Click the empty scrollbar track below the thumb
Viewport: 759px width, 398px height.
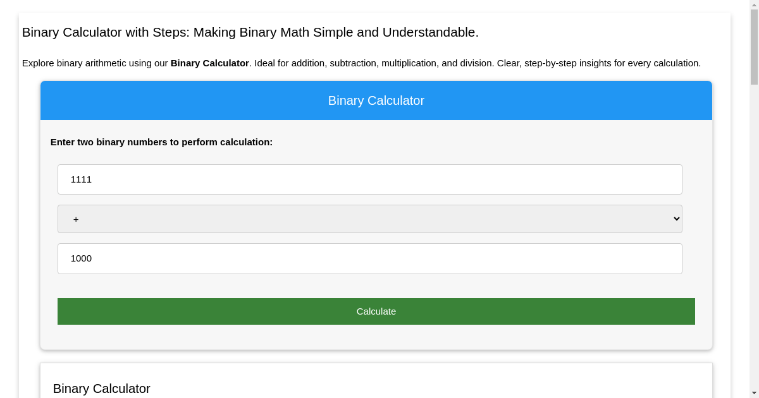point(754,237)
